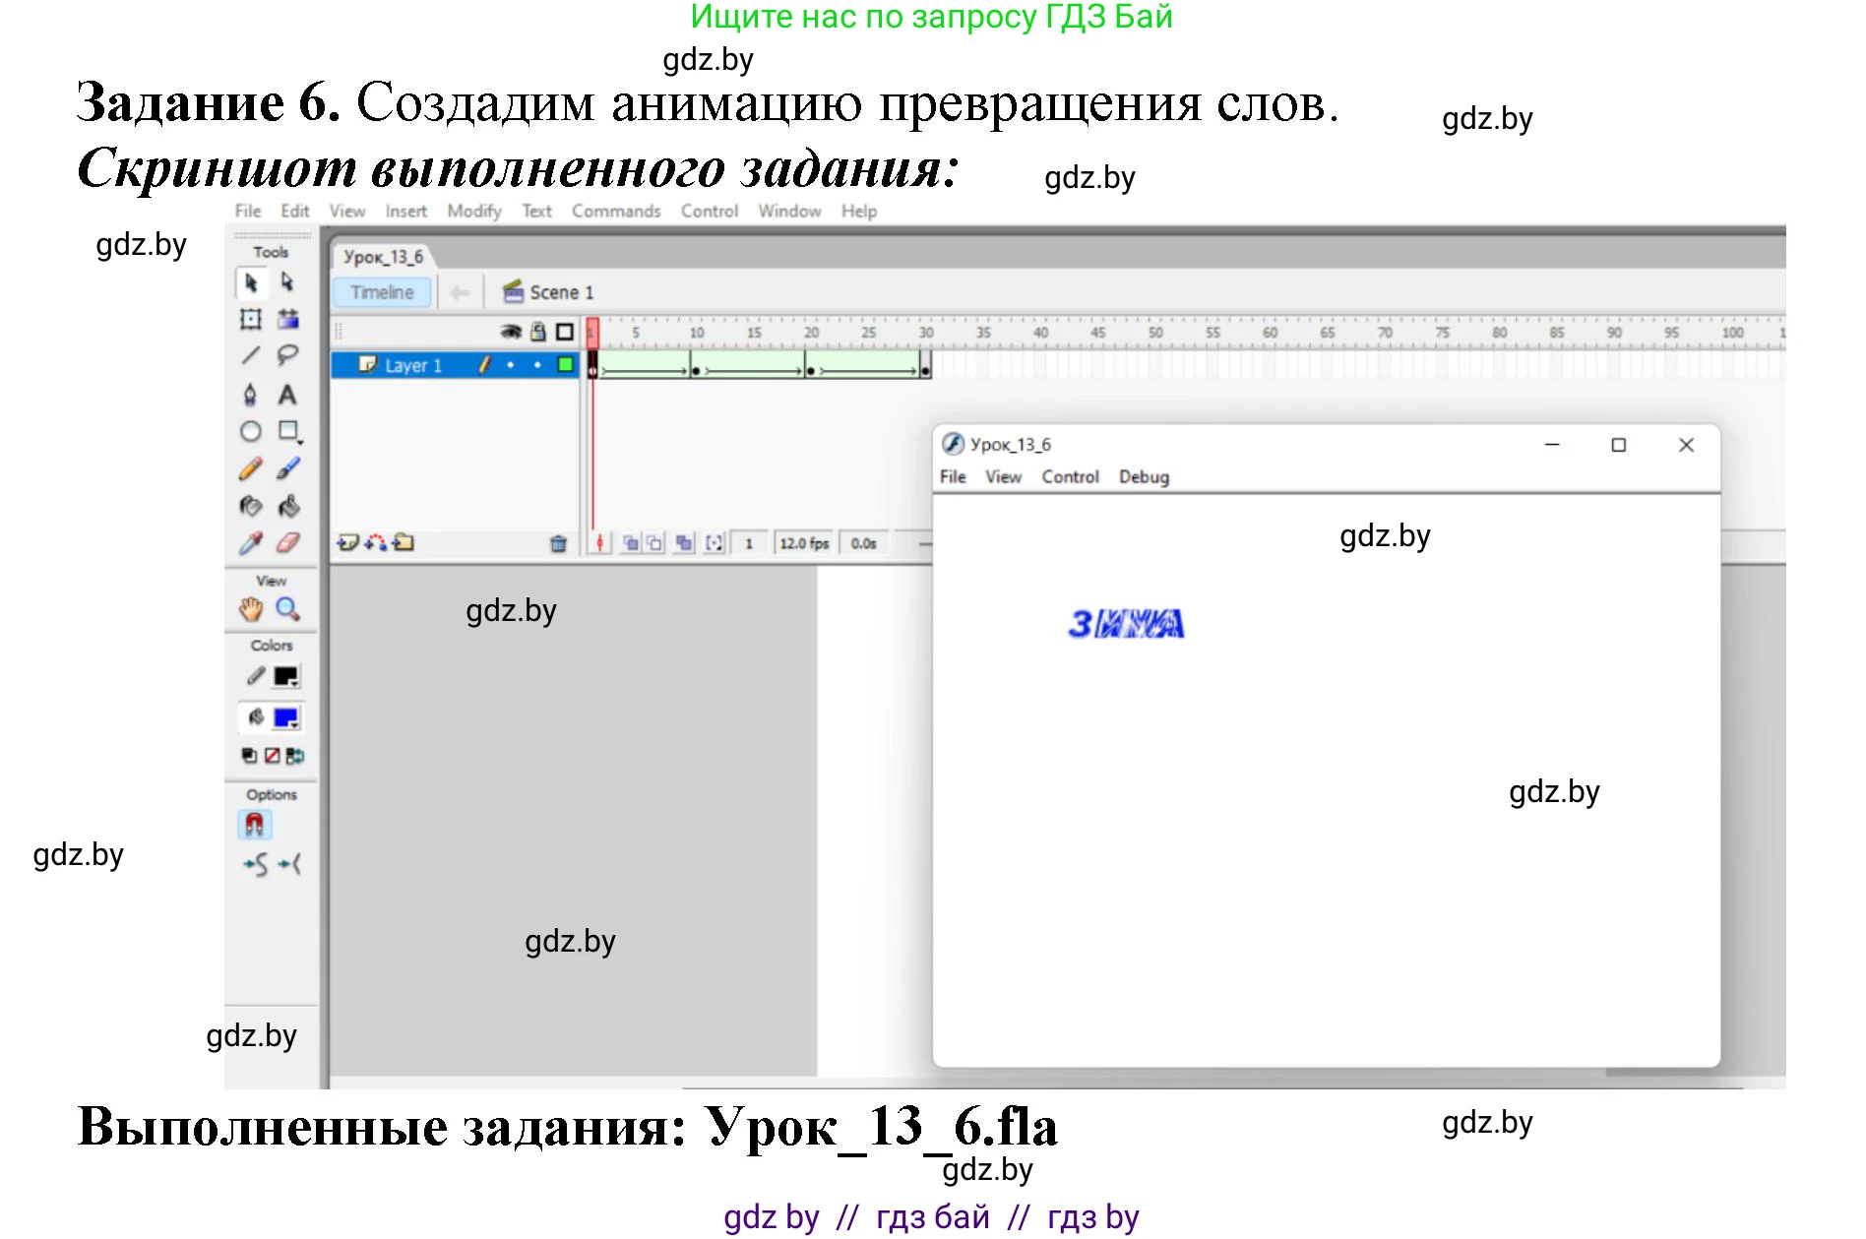Enable the Snap to Objects magnet option
1866x1239 pixels.
pyautogui.click(x=254, y=825)
